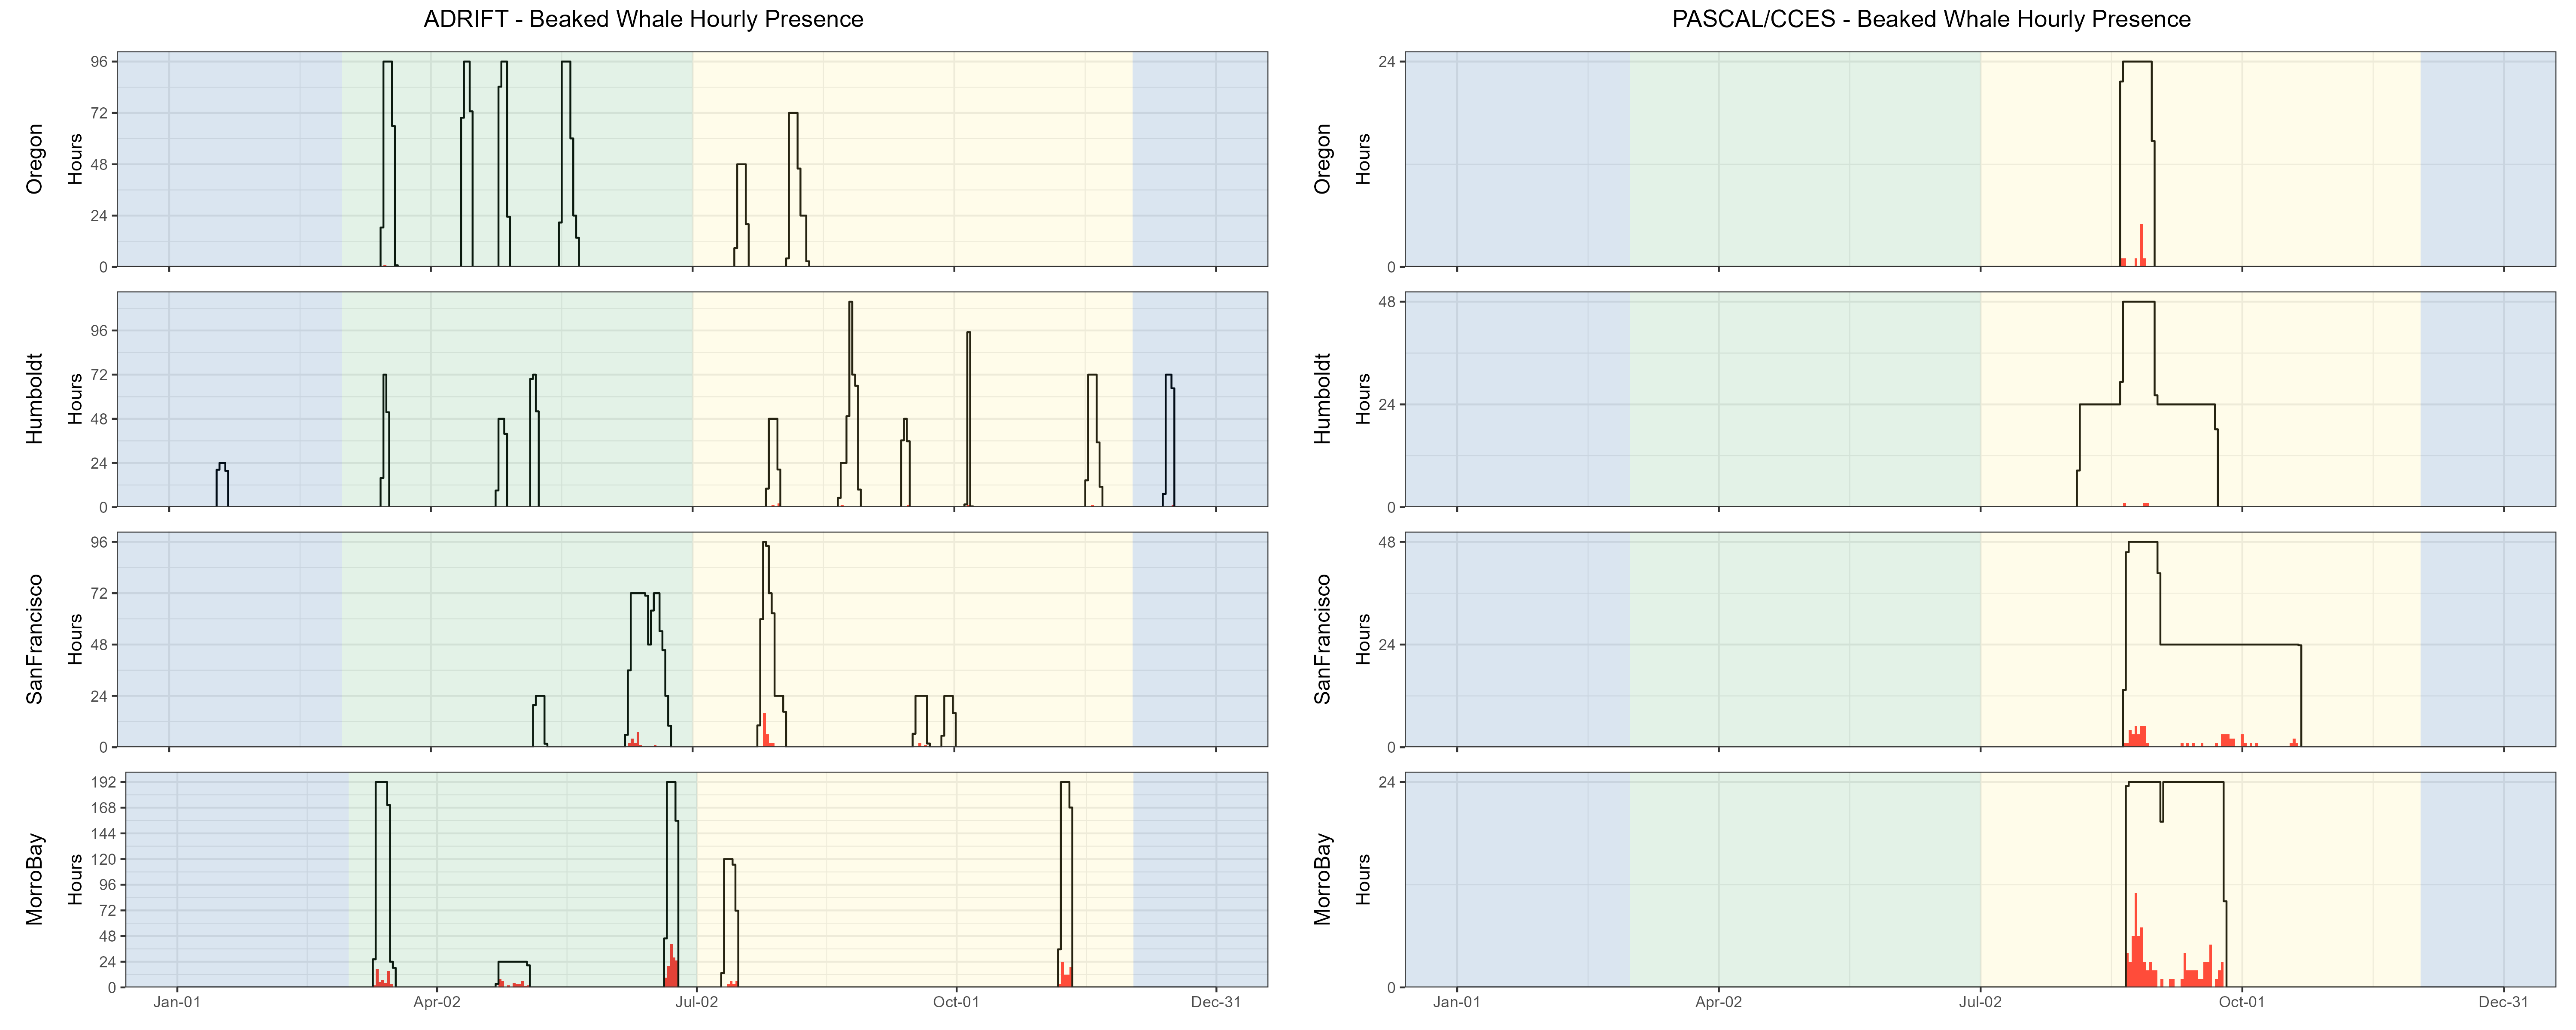Select the SanFrancisco row label in ADRIFT column
2576x1030 pixels.
click(x=35, y=639)
